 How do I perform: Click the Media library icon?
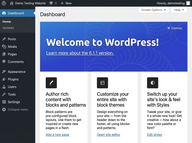point(4,47)
